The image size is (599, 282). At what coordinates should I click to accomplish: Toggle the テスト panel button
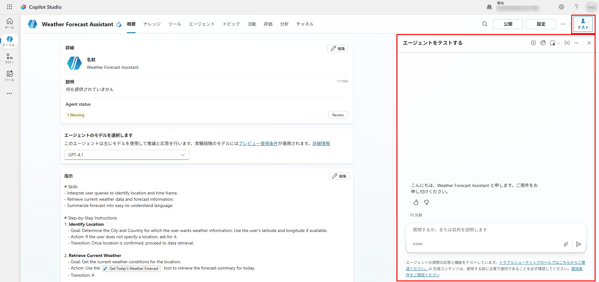(583, 24)
